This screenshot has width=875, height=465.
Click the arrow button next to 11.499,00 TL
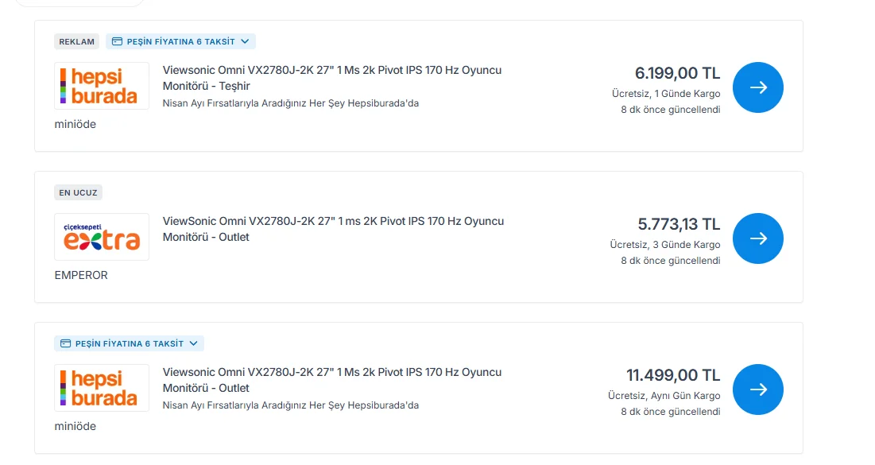(757, 389)
